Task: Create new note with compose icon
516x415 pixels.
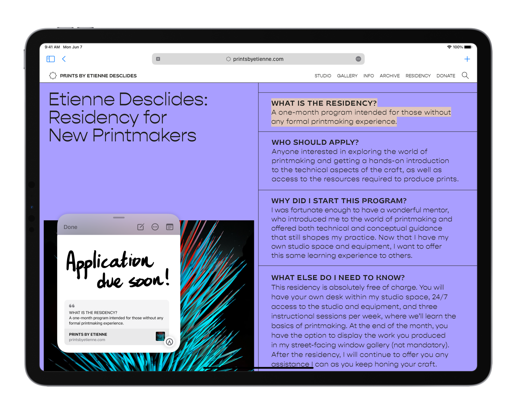Action: coord(140,227)
